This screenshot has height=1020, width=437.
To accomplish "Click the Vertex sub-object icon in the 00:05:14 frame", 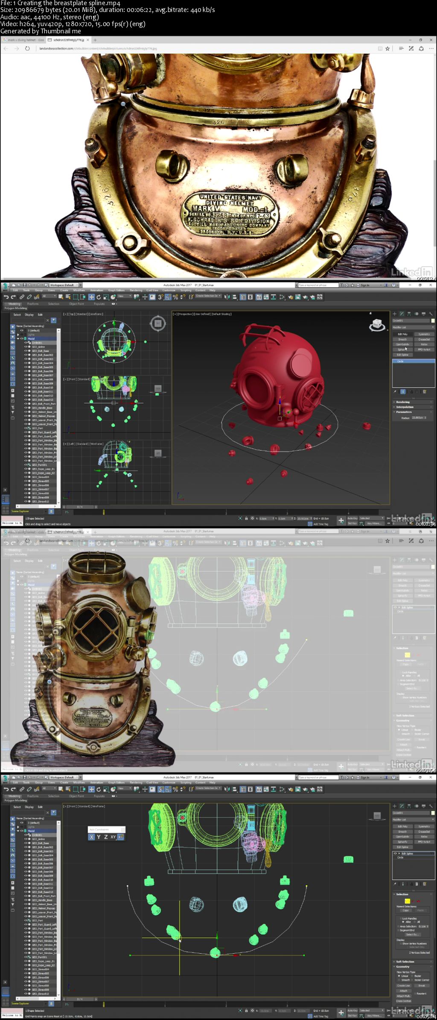I will coord(408,901).
